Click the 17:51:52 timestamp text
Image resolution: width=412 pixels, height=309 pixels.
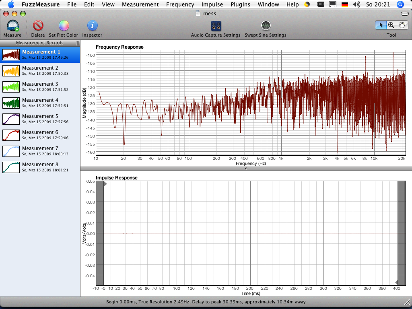point(60,90)
